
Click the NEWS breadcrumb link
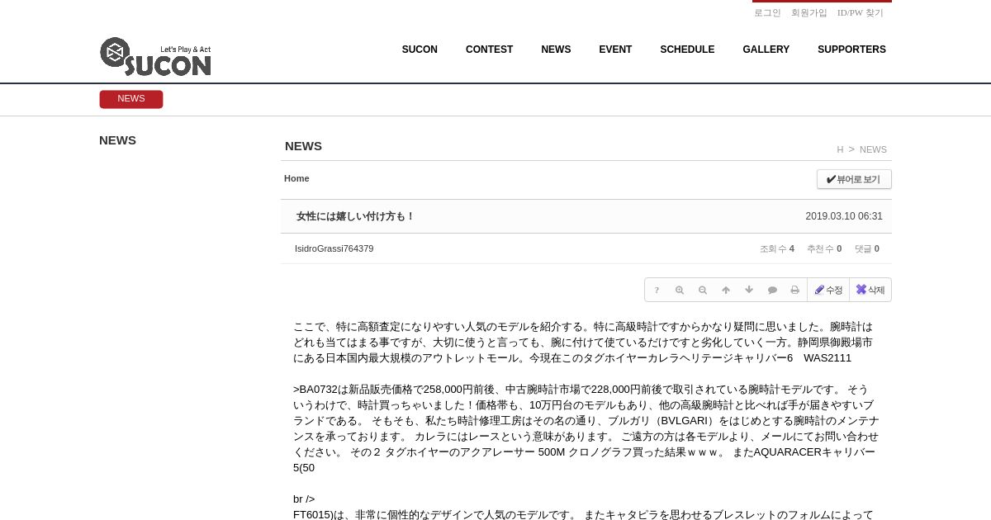(873, 149)
